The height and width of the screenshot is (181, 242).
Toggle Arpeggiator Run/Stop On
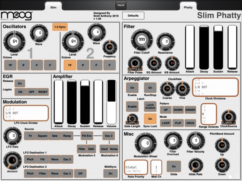click(x=150, y=87)
